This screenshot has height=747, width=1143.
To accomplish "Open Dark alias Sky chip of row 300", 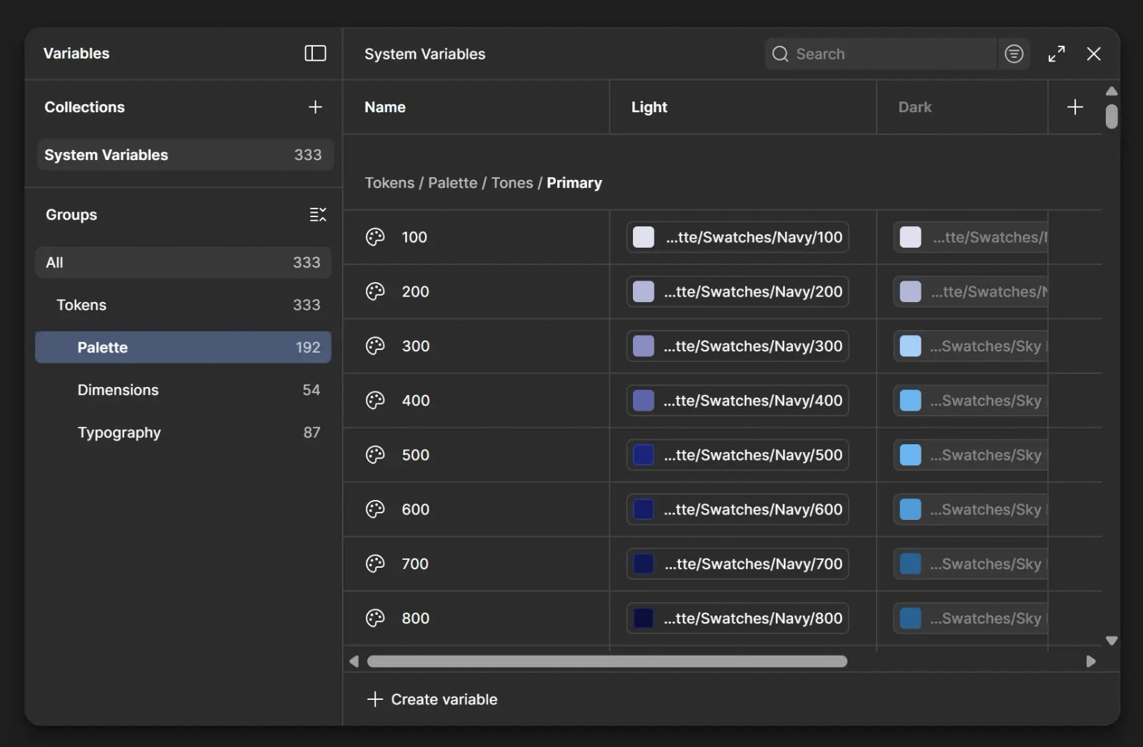I will point(971,346).
